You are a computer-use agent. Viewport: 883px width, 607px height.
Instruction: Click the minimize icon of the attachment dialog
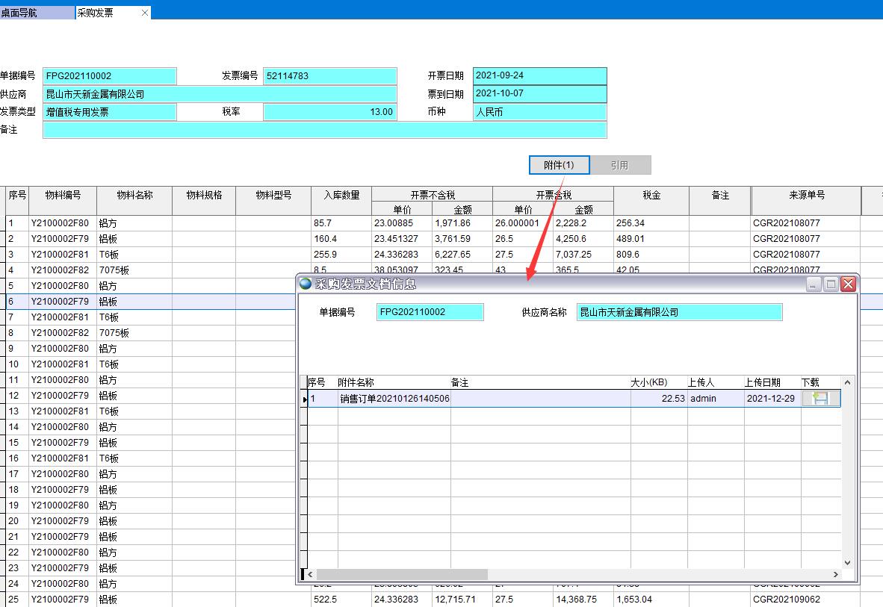coord(814,284)
